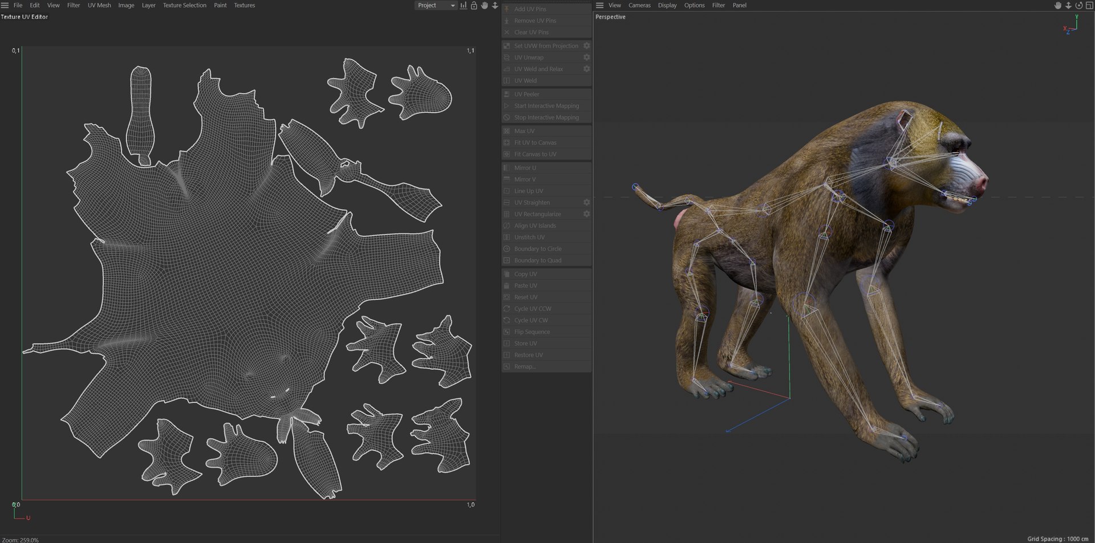Image resolution: width=1095 pixels, height=543 pixels.
Task: Open the Paint menu
Action: [x=220, y=5]
